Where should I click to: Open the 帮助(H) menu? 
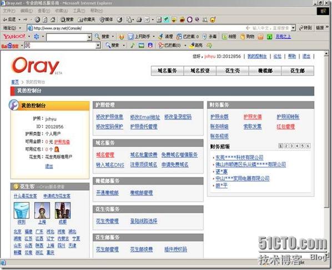[97, 11]
